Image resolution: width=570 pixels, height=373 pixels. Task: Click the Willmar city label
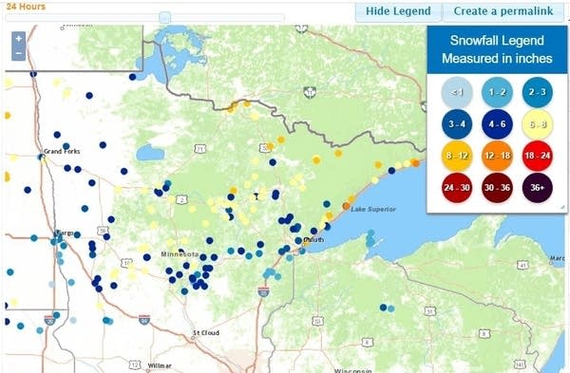(160, 365)
